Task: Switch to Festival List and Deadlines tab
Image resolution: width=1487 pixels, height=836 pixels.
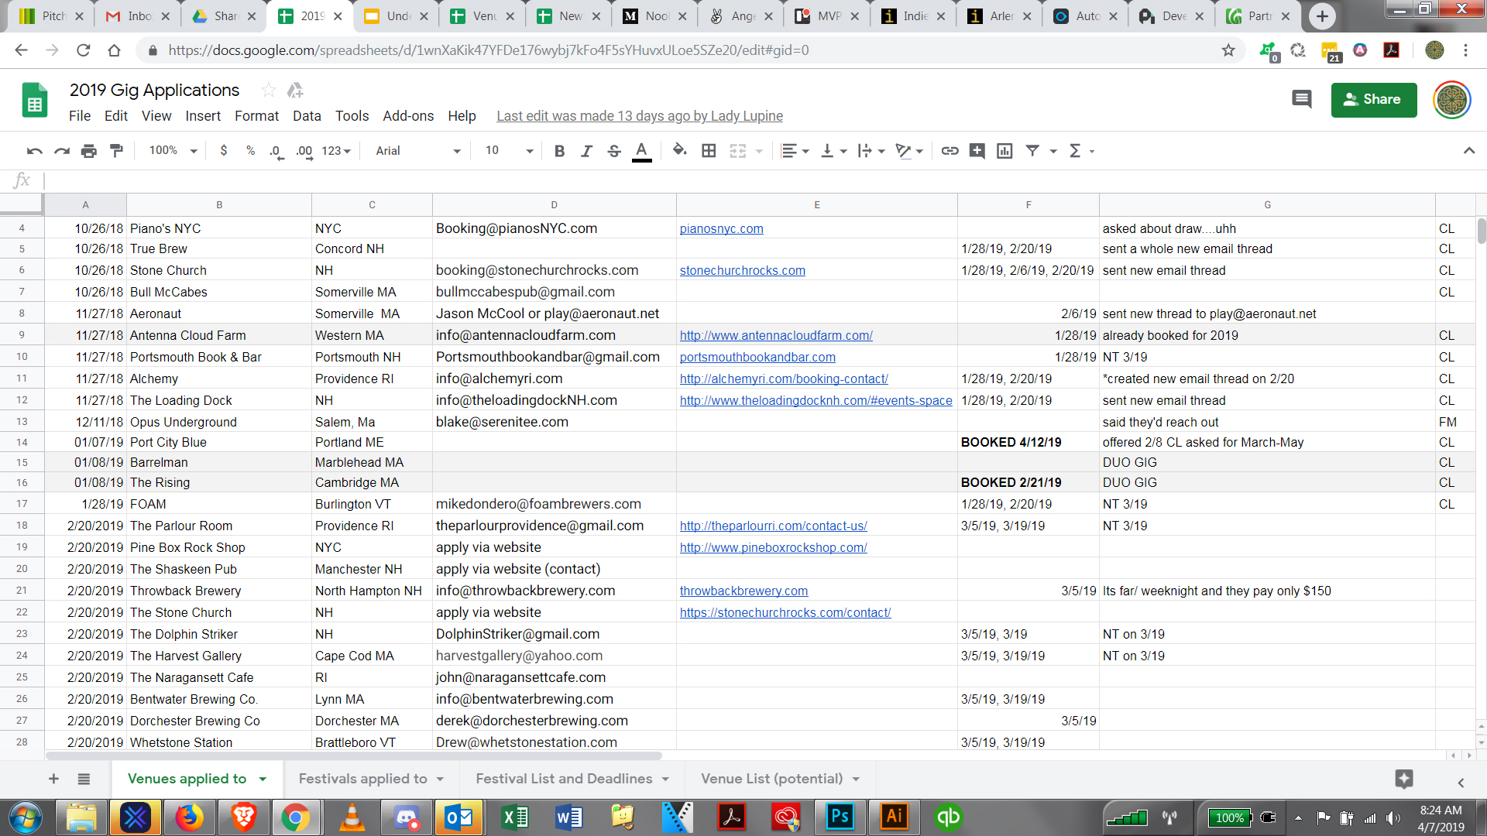Action: [564, 779]
